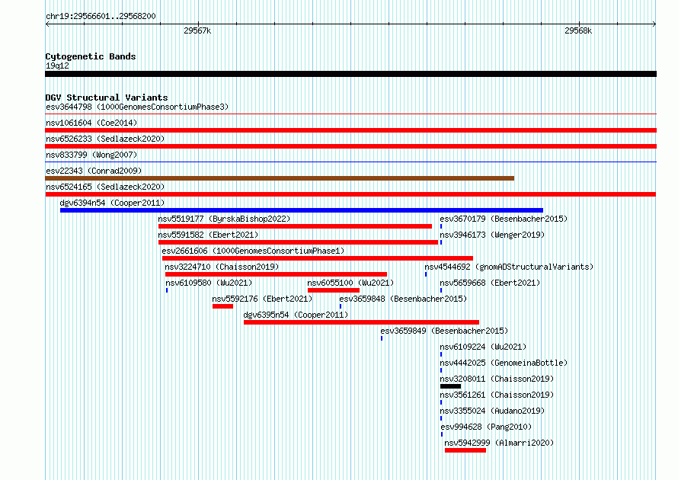Select the esv2661606 red variant bar
678x480 pixels.
click(x=318, y=258)
